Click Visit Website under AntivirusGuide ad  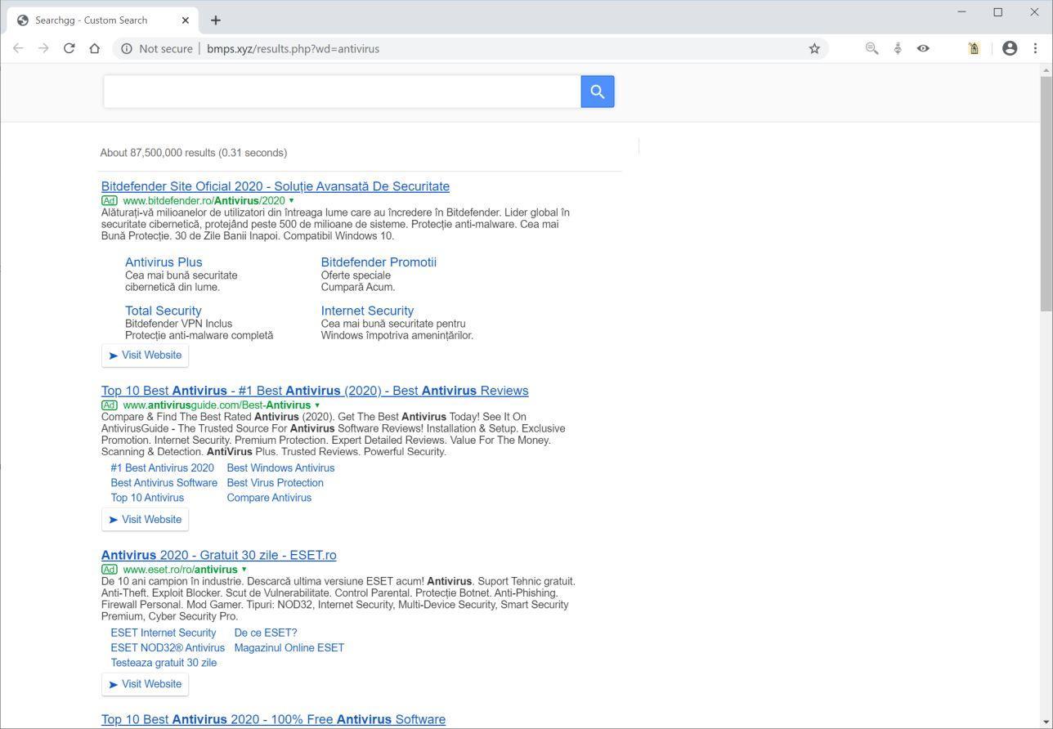[145, 520]
